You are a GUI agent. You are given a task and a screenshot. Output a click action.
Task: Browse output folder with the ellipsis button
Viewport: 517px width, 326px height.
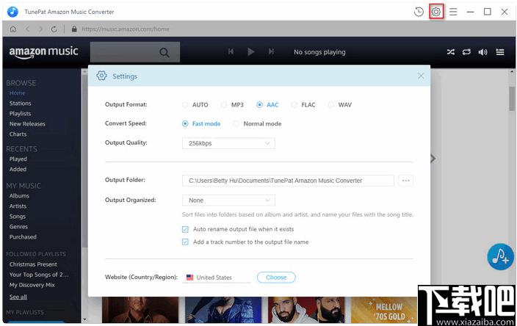click(405, 181)
